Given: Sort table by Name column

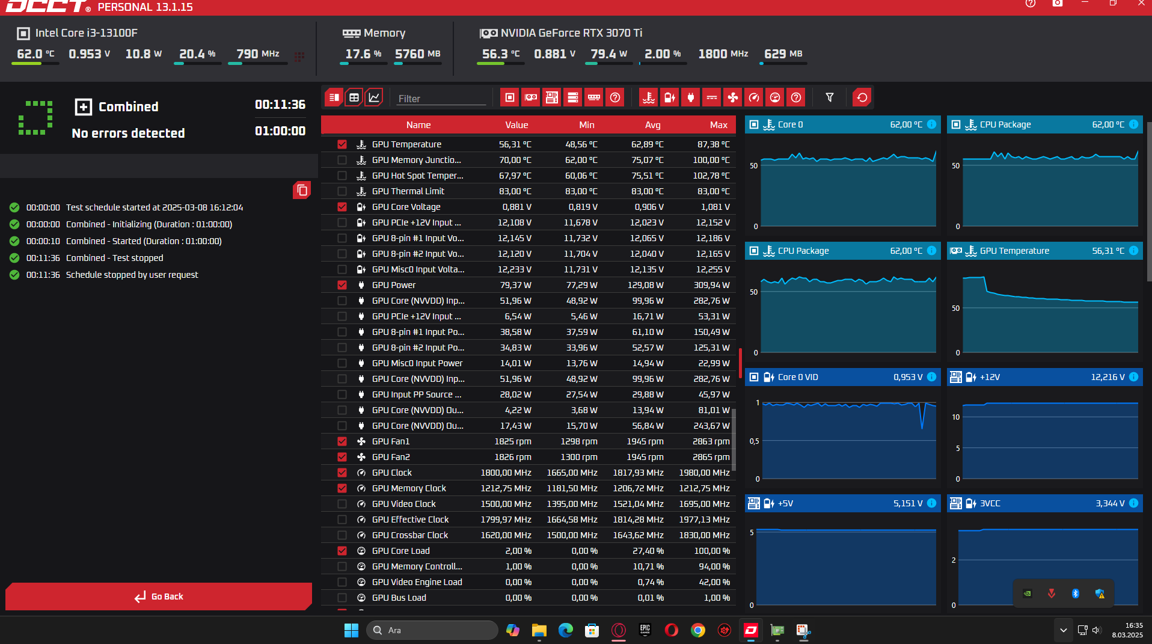Looking at the screenshot, I should point(418,125).
